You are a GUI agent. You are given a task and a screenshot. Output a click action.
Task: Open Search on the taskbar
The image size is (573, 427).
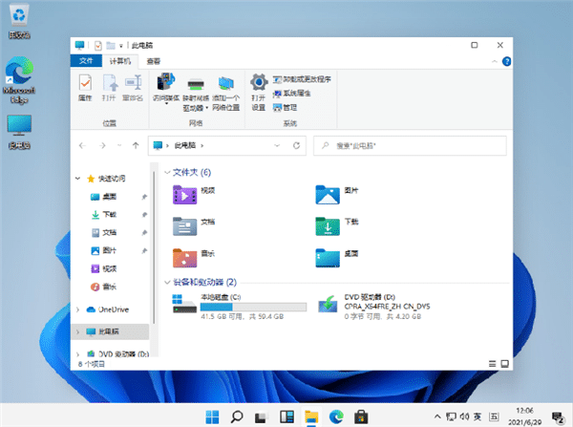(x=237, y=416)
